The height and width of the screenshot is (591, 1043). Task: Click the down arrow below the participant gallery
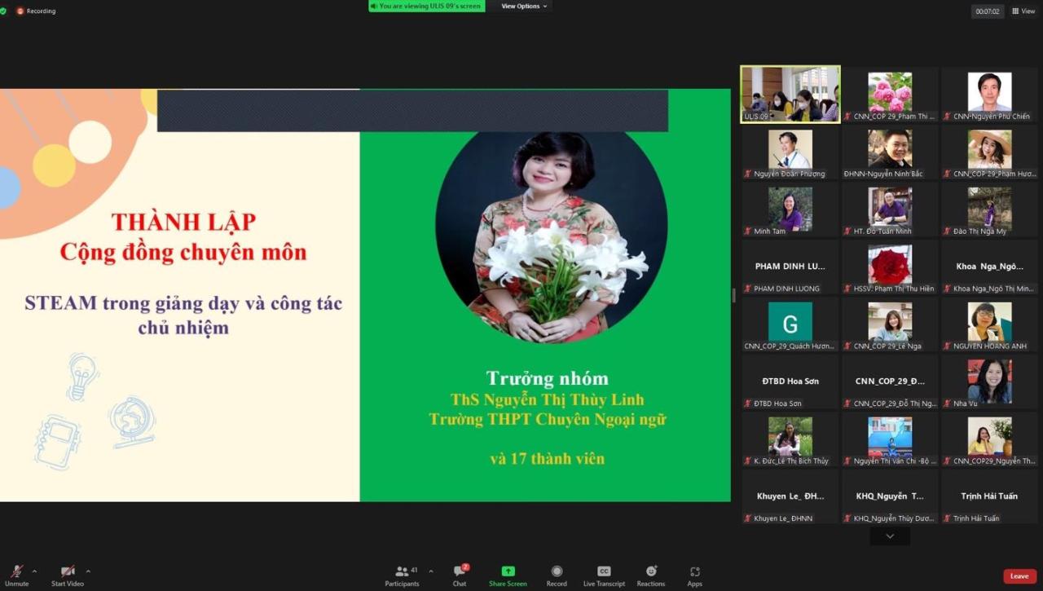889,536
